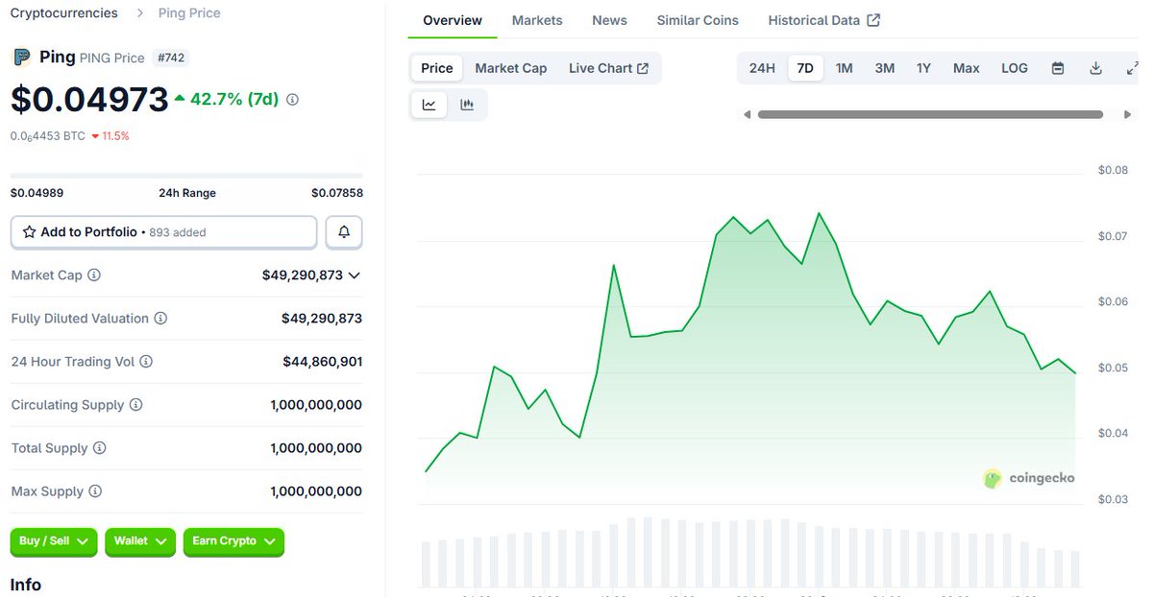The width and height of the screenshot is (1153, 597).
Task: Select the Max time range
Action: click(967, 68)
